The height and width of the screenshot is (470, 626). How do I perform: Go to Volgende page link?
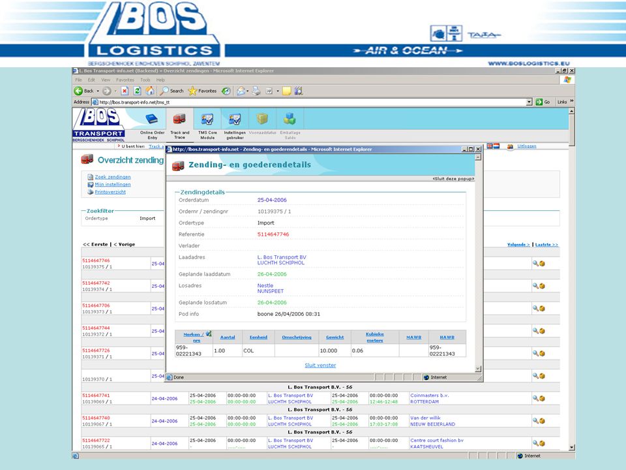[518, 245]
